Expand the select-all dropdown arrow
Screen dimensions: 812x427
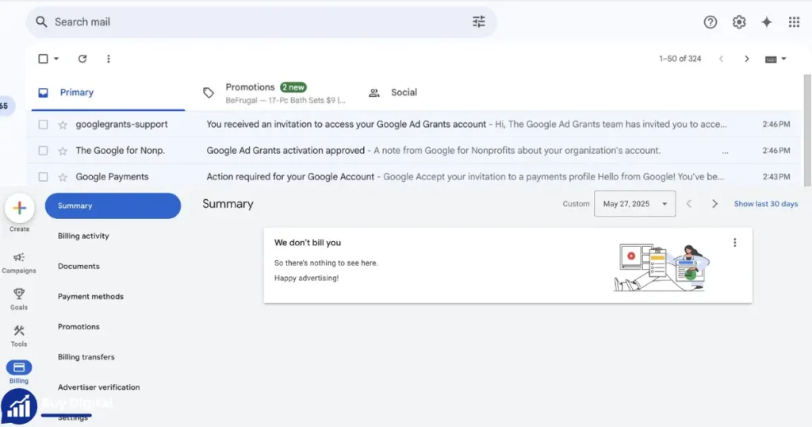56,59
